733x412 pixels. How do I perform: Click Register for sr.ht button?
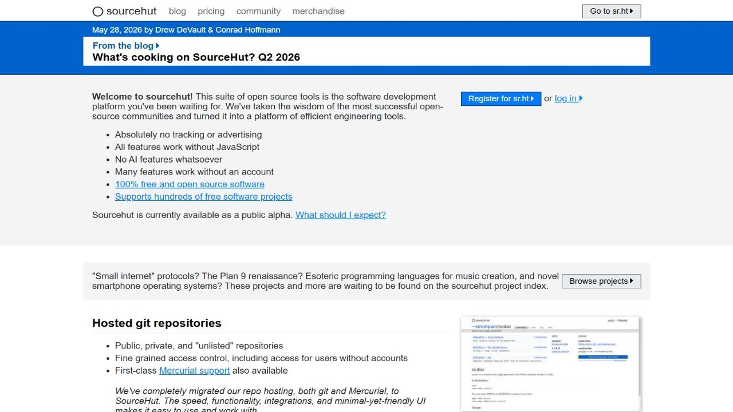(x=501, y=98)
